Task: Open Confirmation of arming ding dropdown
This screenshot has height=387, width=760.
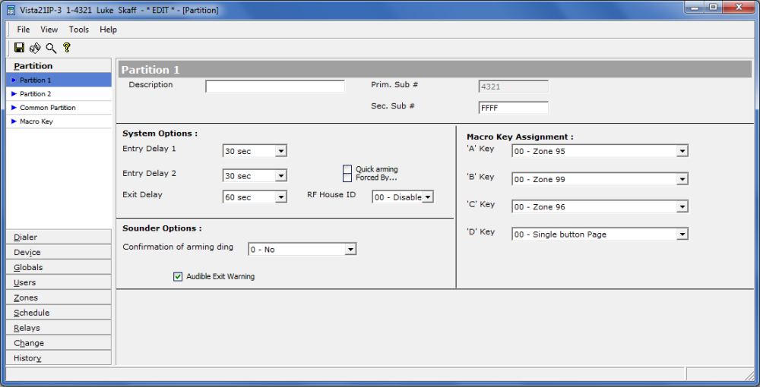Action: (350, 250)
